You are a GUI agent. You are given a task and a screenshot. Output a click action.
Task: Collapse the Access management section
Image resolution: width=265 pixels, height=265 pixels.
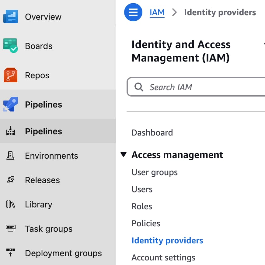pos(123,155)
